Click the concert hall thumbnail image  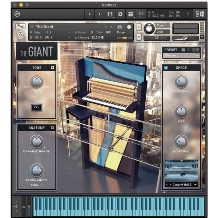click(181, 171)
